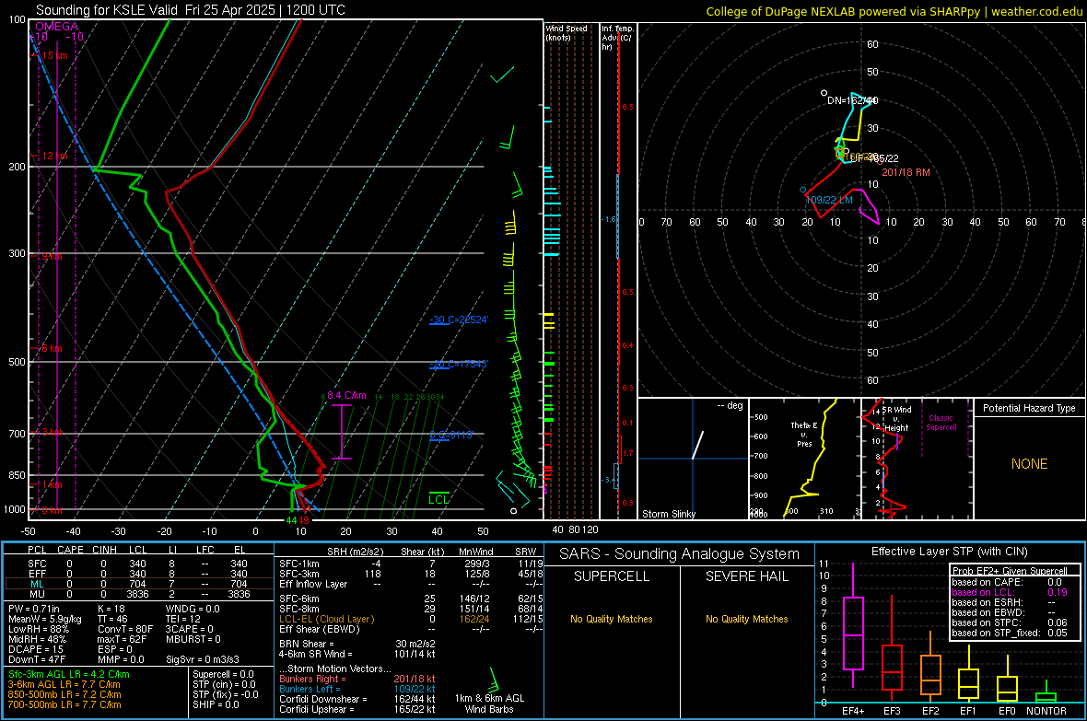Click the '1km & 6km AGL Wind Barbs' caption
The width and height of the screenshot is (1087, 721).
(489, 704)
